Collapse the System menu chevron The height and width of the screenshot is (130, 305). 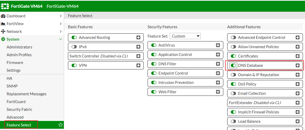coord(61,39)
